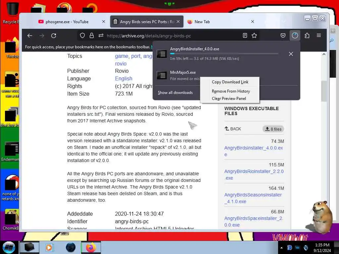Viewport: 339px width, 254px height.
Task: Download AngryBirdsRioInstaller_2.2.0.exe
Action: tap(254, 175)
